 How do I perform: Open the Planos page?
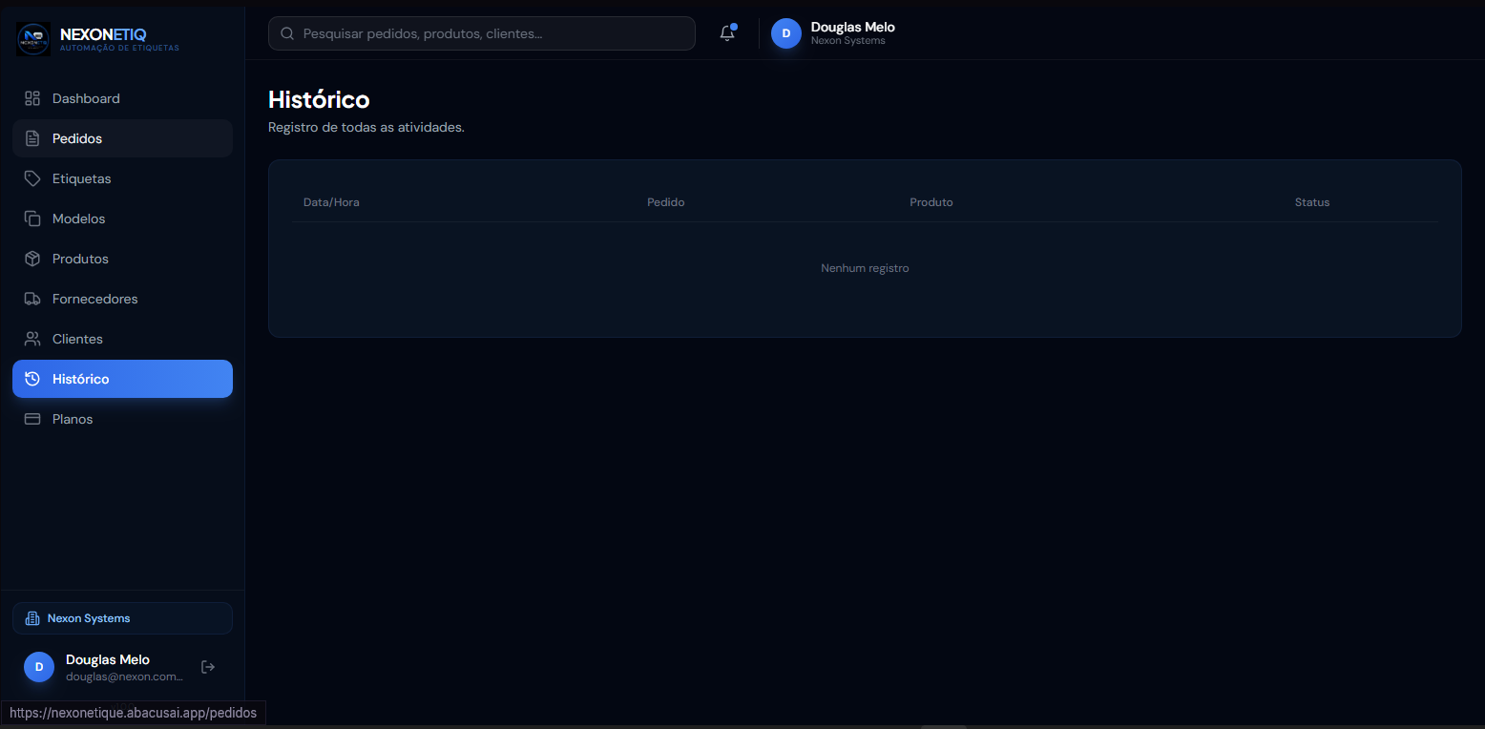pos(122,419)
